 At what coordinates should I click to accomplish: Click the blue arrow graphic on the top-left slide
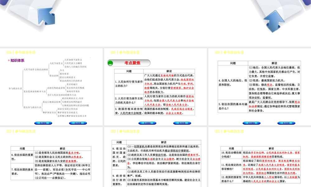point(46,16)
